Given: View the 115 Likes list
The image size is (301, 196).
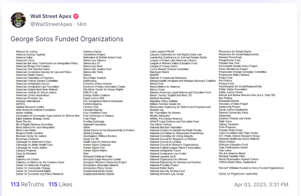Looking at the screenshot, I should click(x=60, y=184).
